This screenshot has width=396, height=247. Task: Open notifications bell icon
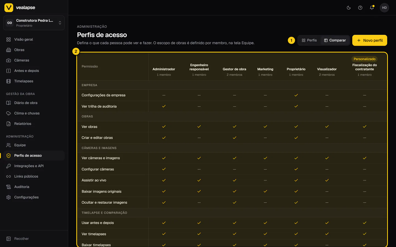tap(372, 8)
